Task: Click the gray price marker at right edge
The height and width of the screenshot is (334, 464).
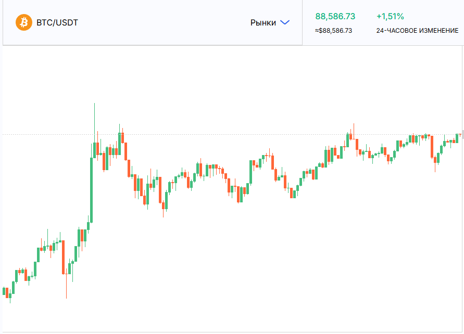Action: click(462, 136)
